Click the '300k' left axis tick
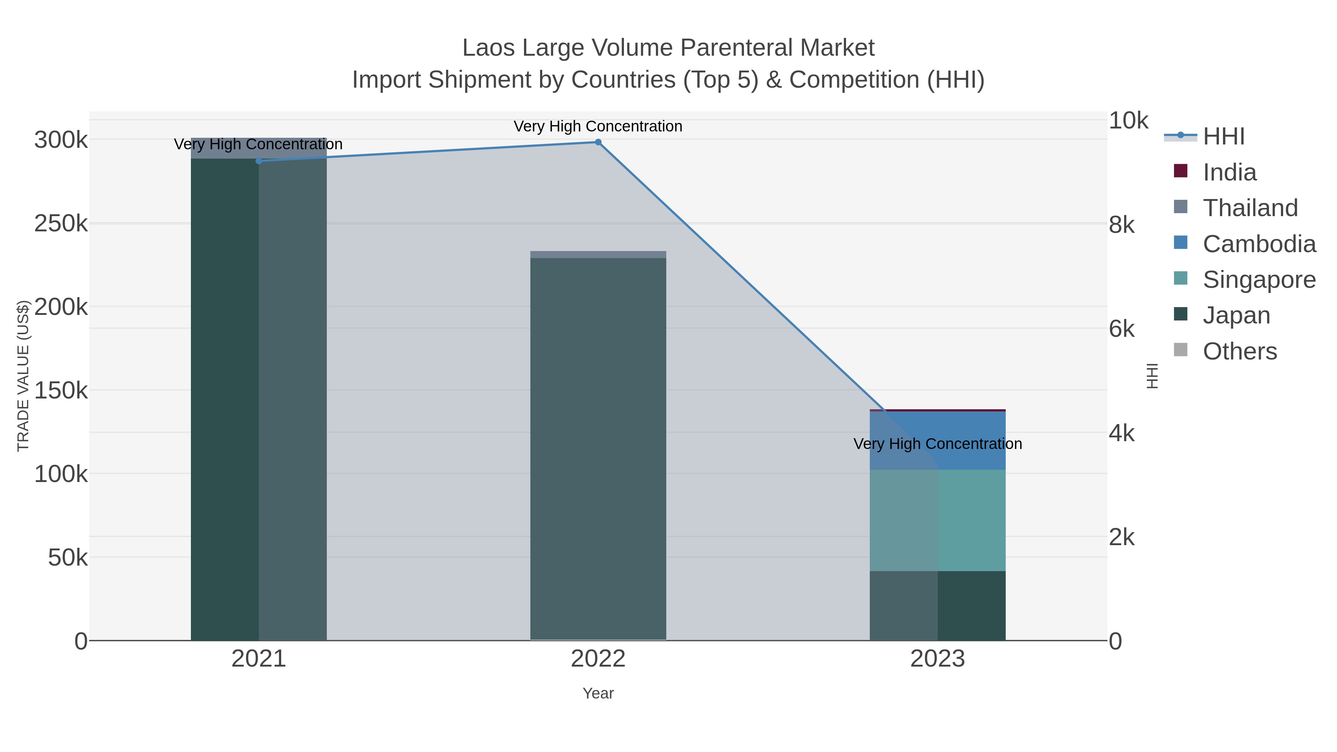1337x752 pixels. pyautogui.click(x=61, y=140)
